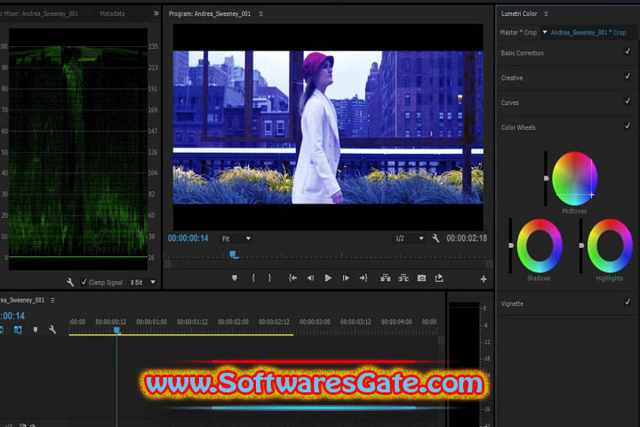Show hidden panel tabs double-arrow
The image size is (640, 427).
156,13
